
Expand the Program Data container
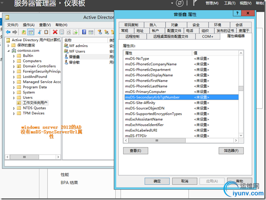point(14,88)
